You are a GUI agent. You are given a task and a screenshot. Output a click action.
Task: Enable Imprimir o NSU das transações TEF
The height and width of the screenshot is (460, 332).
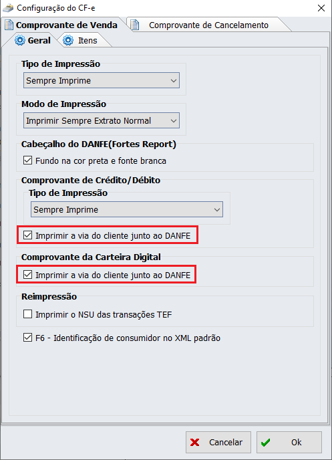27,314
